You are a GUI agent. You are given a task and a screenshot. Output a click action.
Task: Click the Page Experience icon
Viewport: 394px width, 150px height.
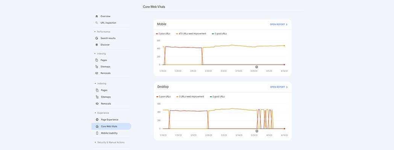(97, 120)
